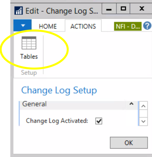Click the blue Help question mark icon
152x157 pixels.
(147, 26)
